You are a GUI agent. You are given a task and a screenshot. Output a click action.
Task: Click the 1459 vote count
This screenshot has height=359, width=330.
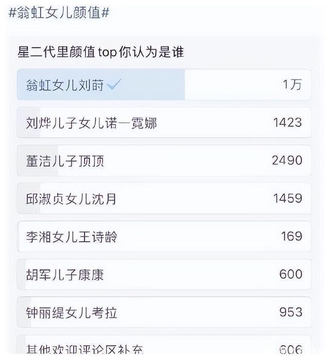[288, 199]
